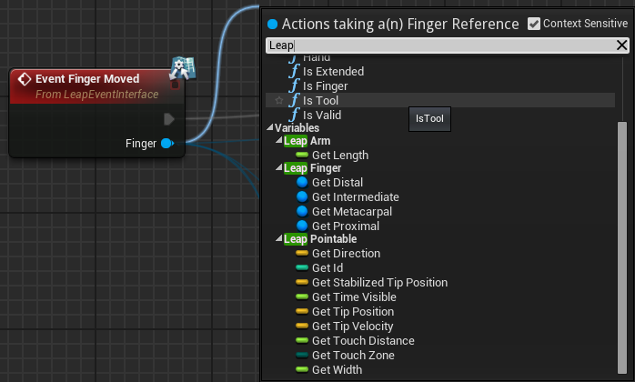The width and height of the screenshot is (635, 382).
Task: Favorite the Is Tool entry star
Action: (278, 100)
